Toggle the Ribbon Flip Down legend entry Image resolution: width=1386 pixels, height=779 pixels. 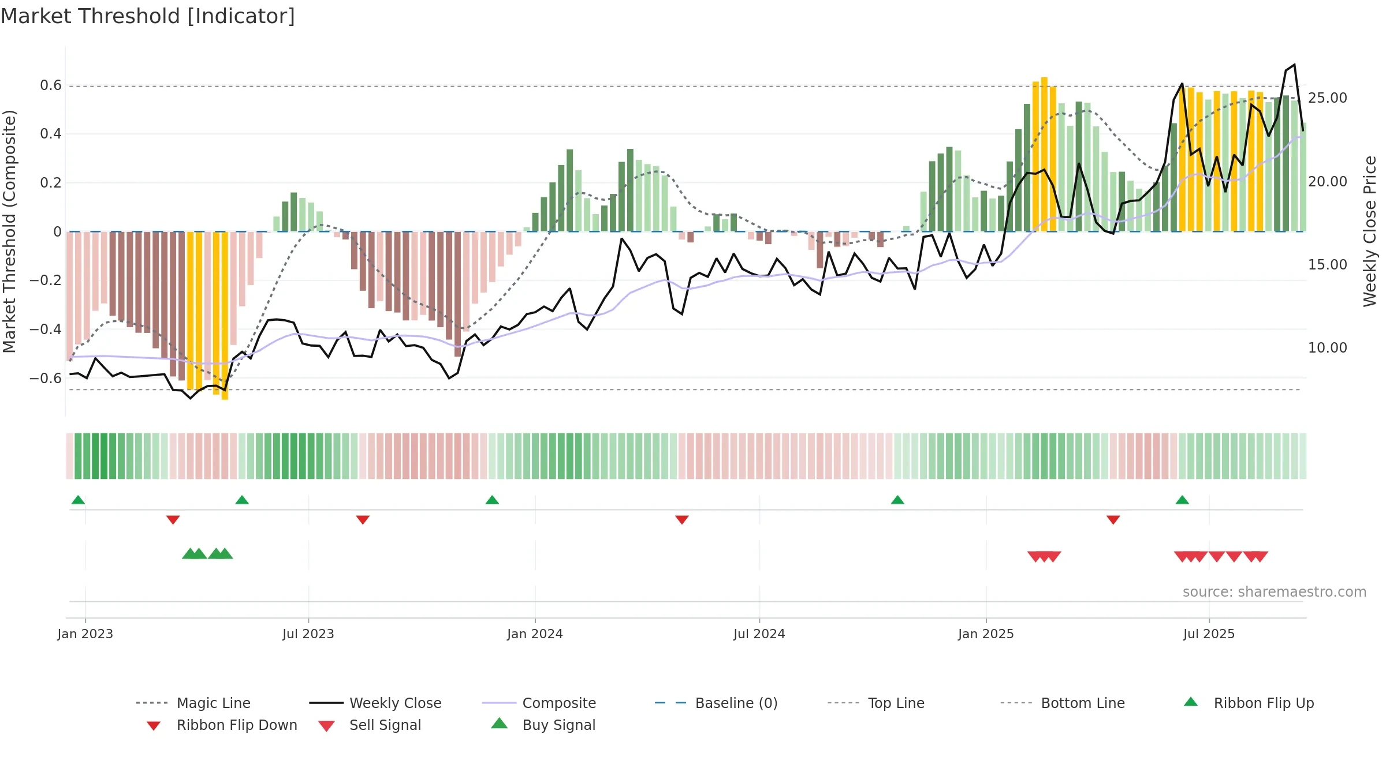tap(222, 725)
